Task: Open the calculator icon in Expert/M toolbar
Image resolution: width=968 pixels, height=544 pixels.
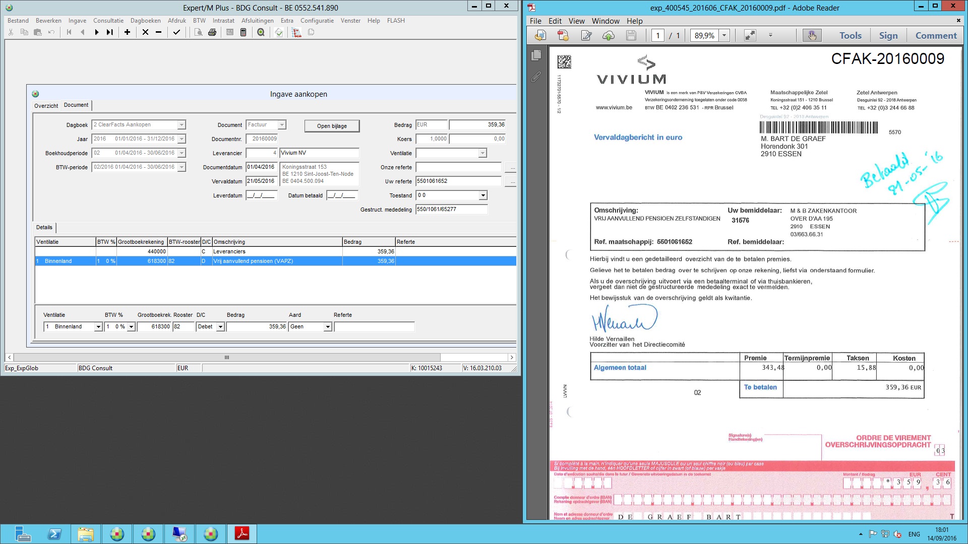Action: pyautogui.click(x=243, y=32)
